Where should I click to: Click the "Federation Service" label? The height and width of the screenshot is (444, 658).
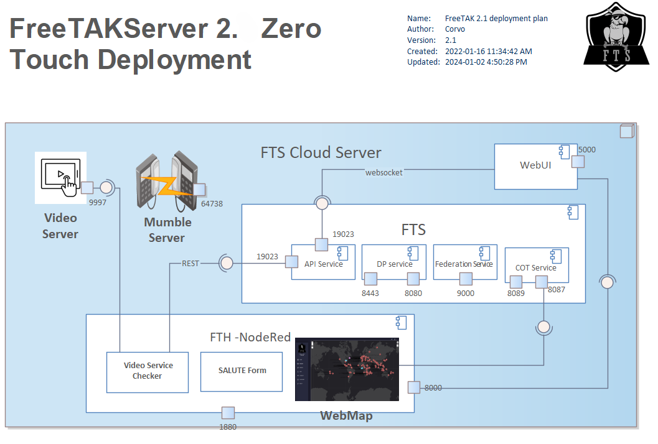click(464, 264)
